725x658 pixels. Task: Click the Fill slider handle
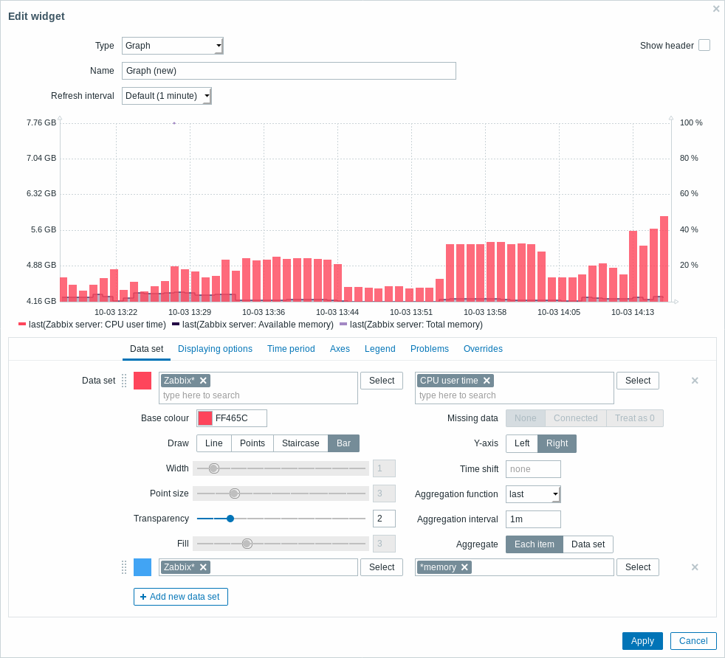(247, 544)
